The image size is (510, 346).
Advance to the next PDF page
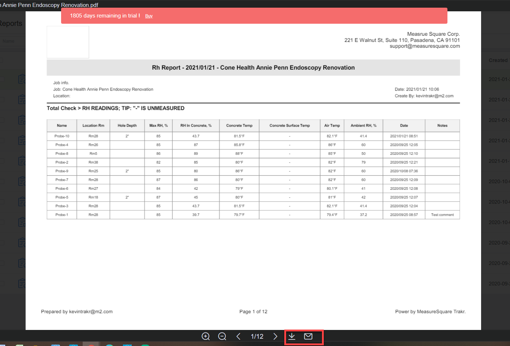(275, 336)
